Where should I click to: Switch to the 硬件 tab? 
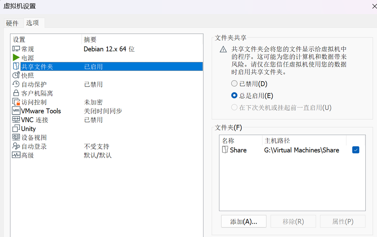[12, 23]
